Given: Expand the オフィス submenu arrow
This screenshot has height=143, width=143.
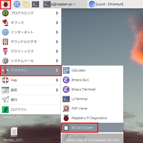Looking at the screenshot, I should (x=57, y=23).
